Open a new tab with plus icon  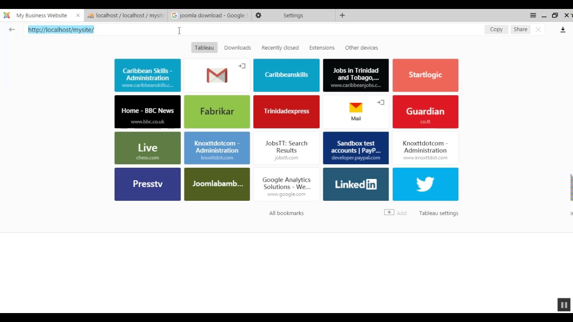[342, 15]
